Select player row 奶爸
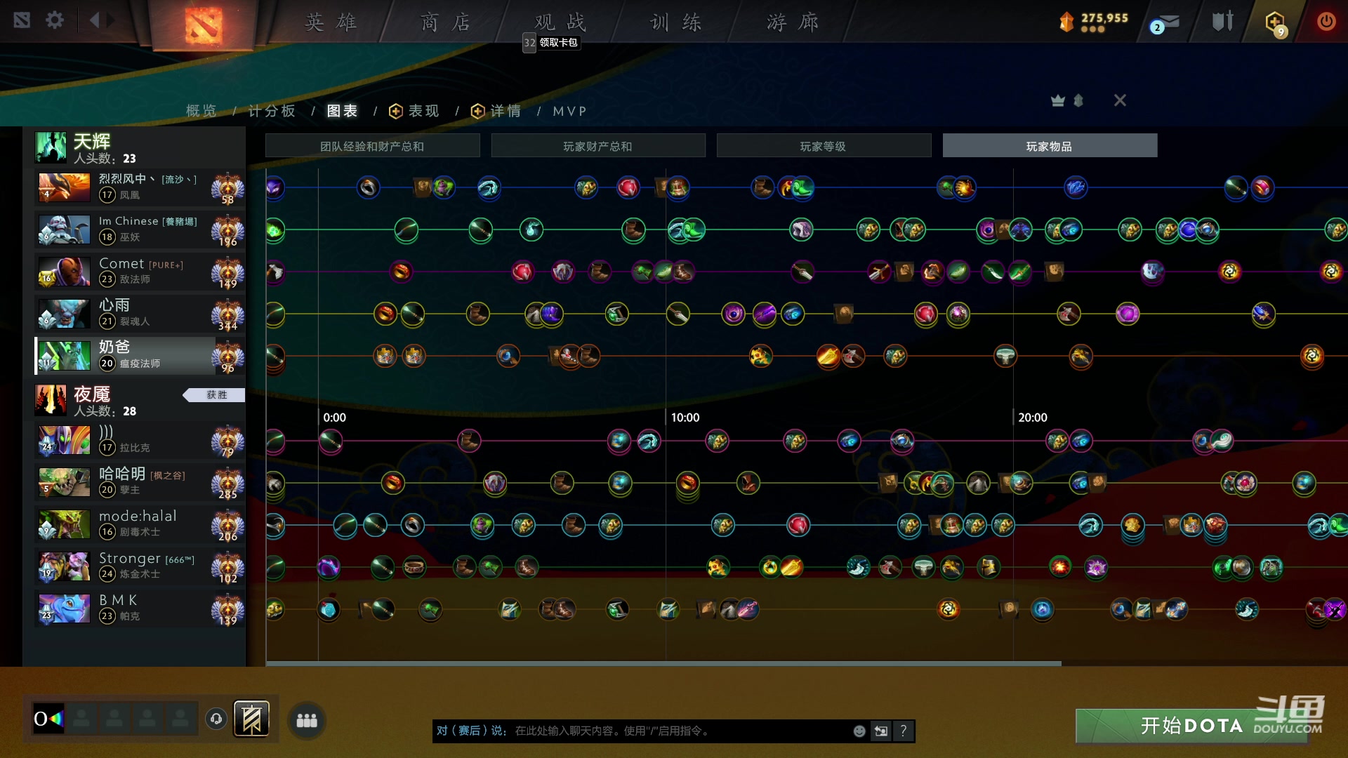This screenshot has width=1348, height=758. pos(140,356)
